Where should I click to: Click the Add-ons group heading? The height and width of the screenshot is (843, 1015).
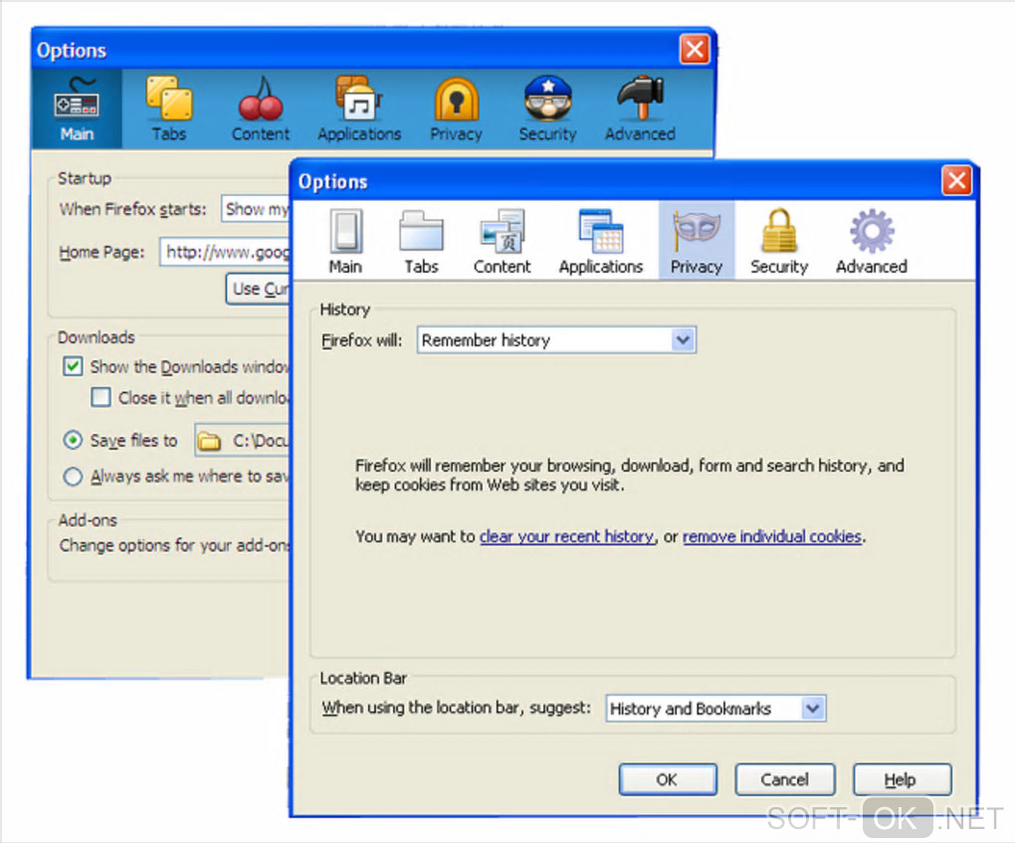[x=88, y=520]
